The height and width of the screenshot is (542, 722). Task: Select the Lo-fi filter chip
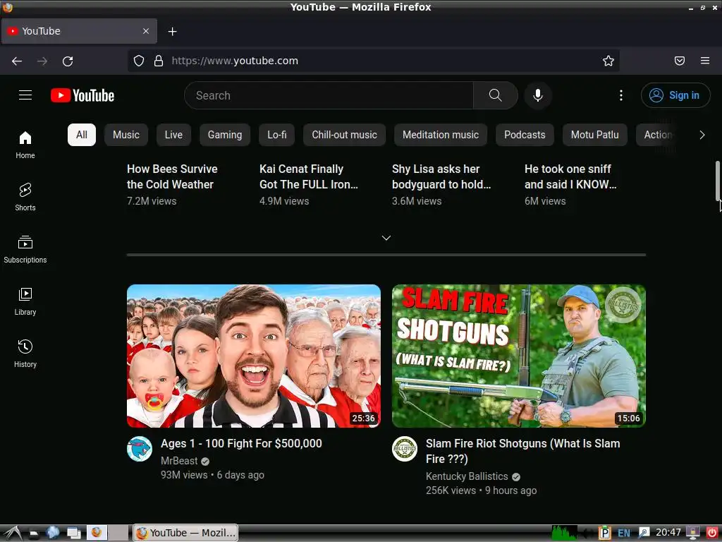coord(276,135)
